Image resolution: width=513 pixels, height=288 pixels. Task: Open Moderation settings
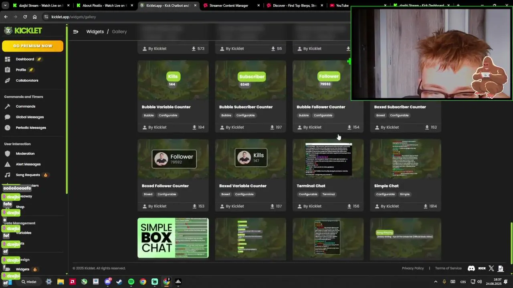pyautogui.click(x=25, y=154)
